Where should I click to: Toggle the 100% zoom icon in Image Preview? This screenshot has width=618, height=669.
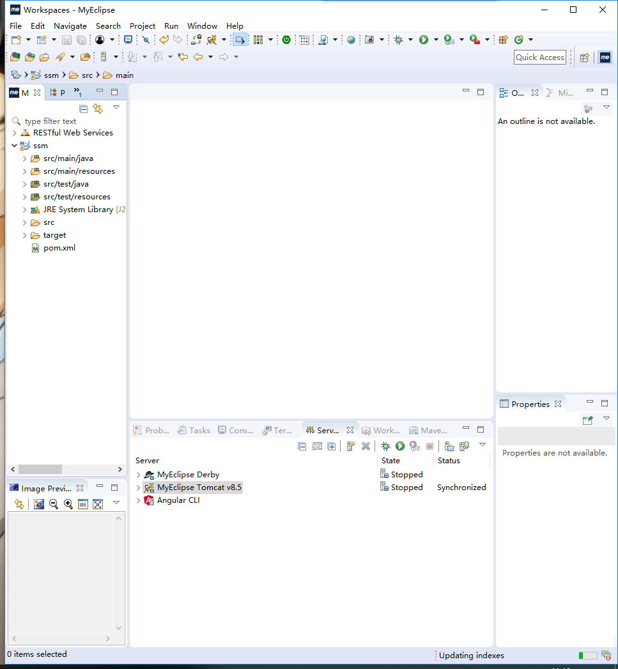[83, 504]
